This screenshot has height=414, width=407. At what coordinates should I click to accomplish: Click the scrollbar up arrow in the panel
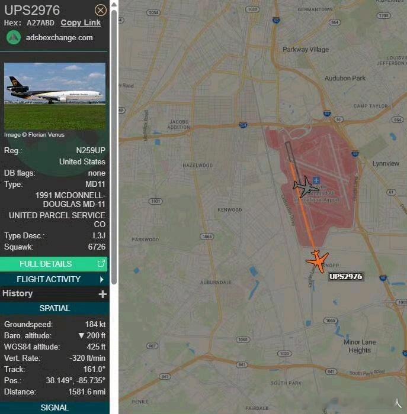(x=114, y=5)
